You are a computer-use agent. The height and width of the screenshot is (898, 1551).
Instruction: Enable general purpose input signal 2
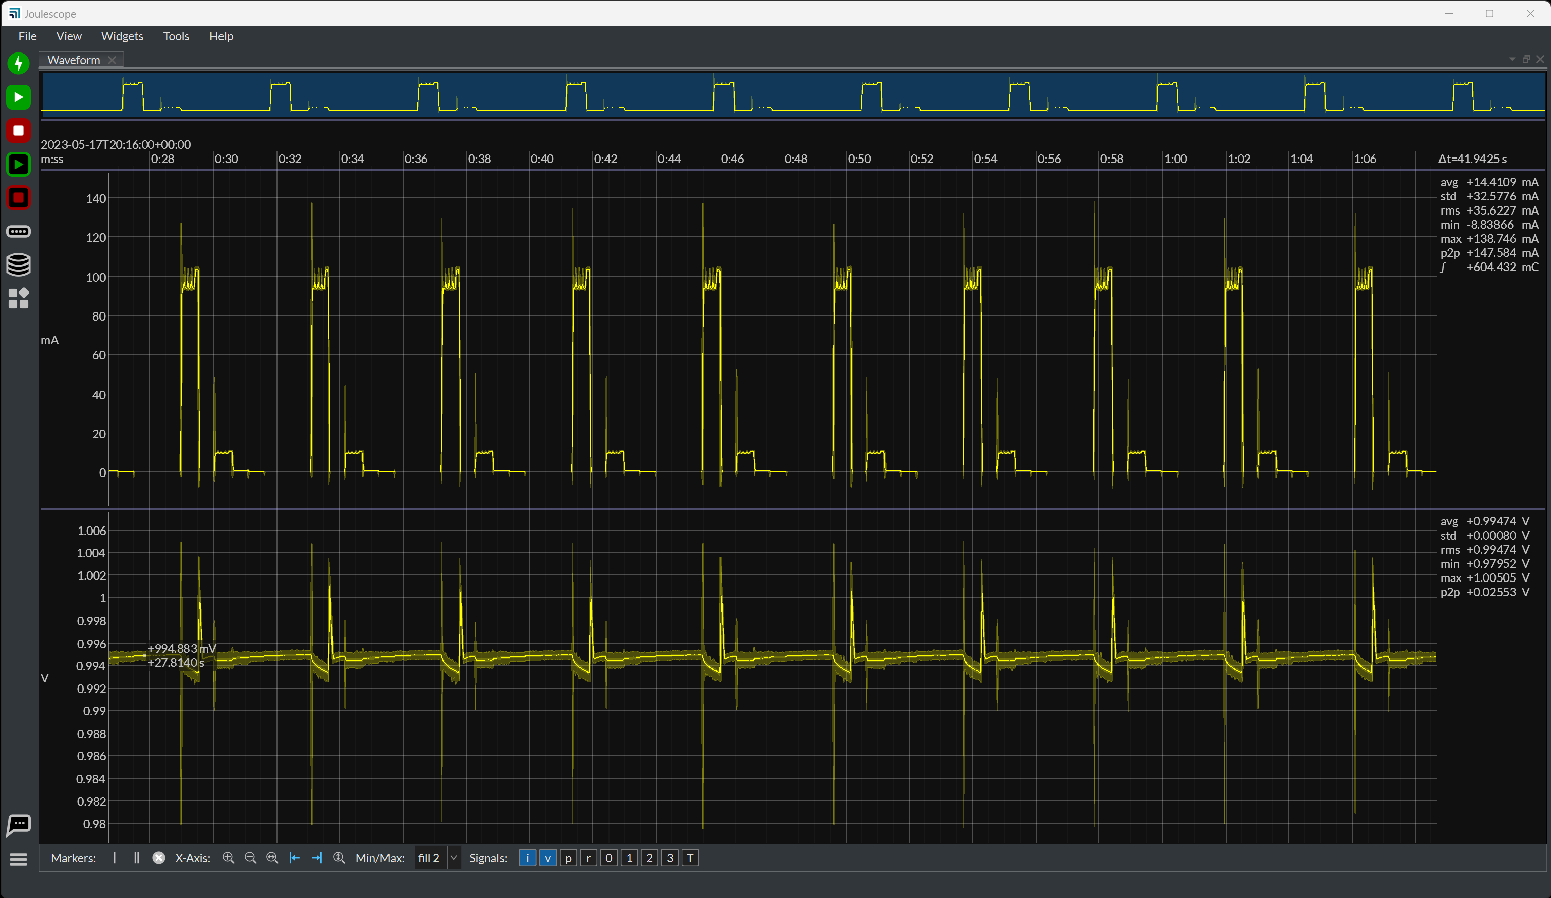tap(649, 858)
